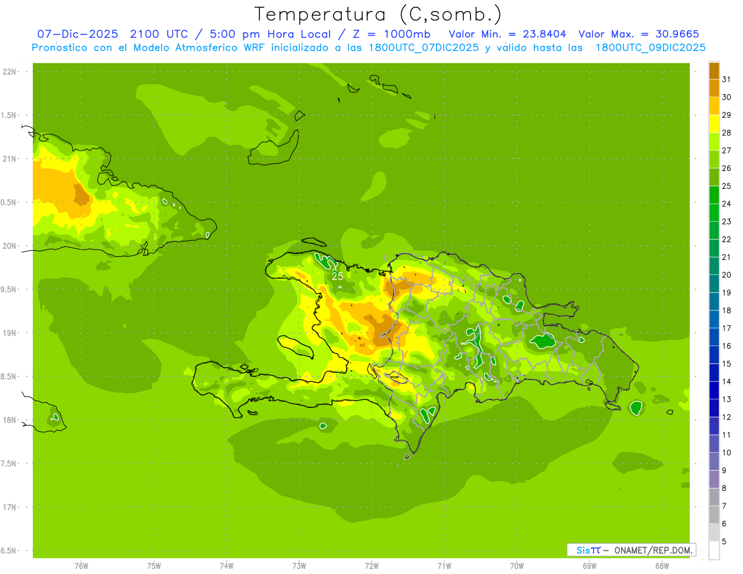Click the "75W" longitude axis label

[154, 565]
